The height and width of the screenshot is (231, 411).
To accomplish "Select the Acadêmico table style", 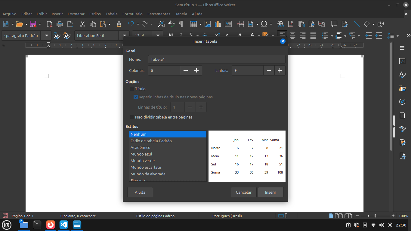I will pyautogui.click(x=168, y=147).
